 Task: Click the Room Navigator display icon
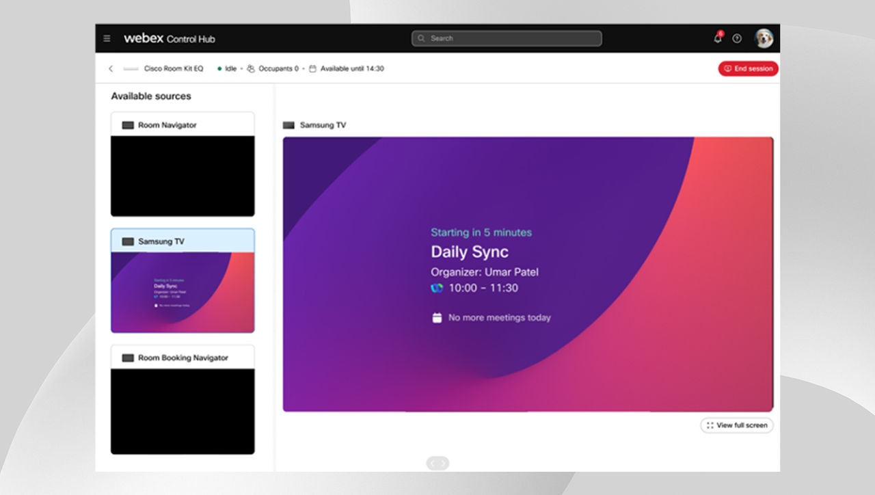coord(128,125)
